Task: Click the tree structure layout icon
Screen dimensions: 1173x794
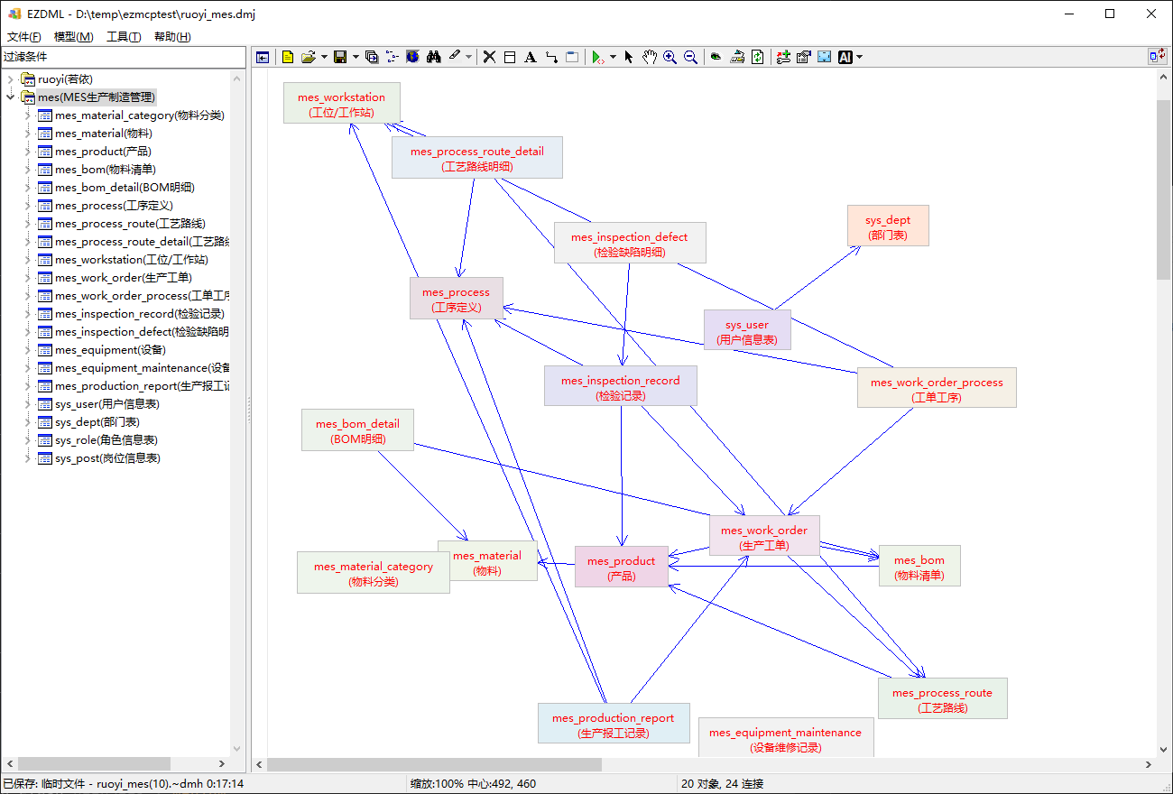Action: click(x=392, y=57)
